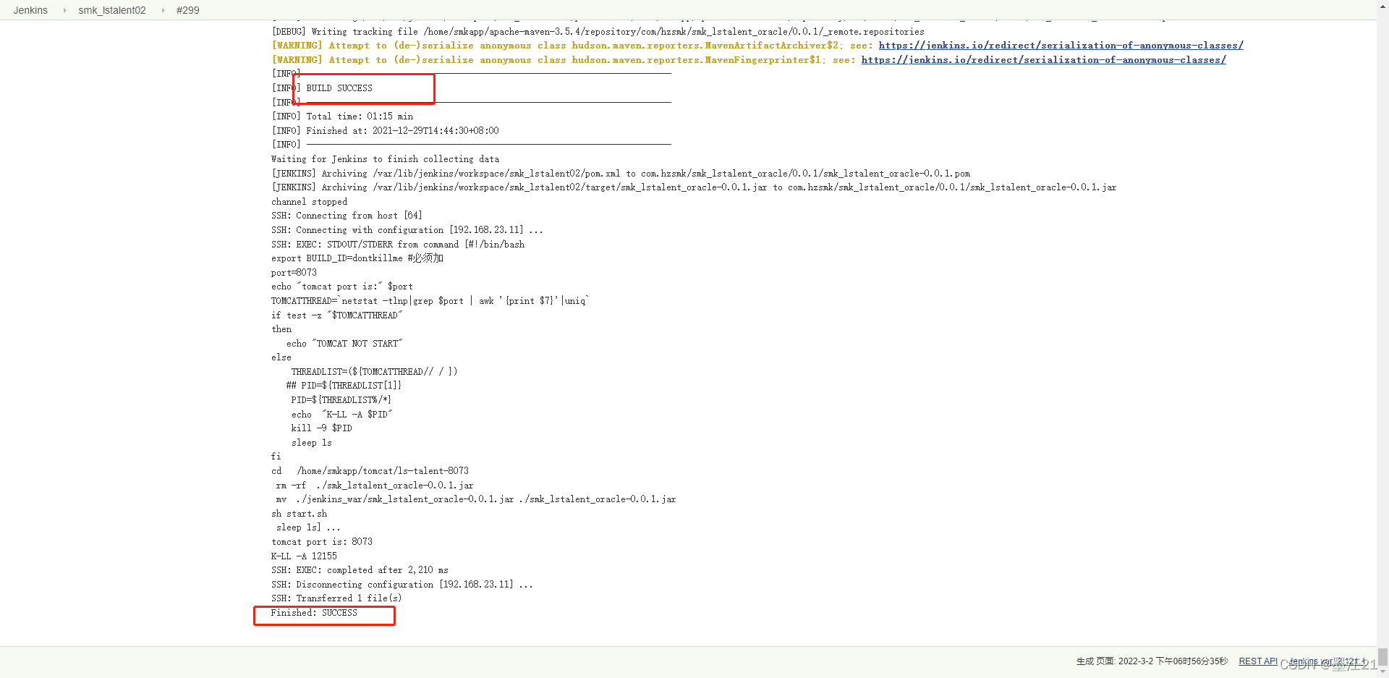Image resolution: width=1389 pixels, height=678 pixels.
Task: Select the 'Finished: SUCCESS' line
Action: coord(314,613)
